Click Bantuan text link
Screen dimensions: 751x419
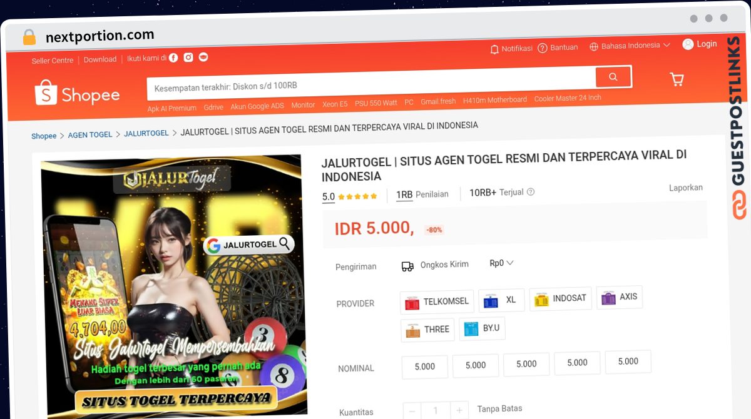pyautogui.click(x=564, y=48)
